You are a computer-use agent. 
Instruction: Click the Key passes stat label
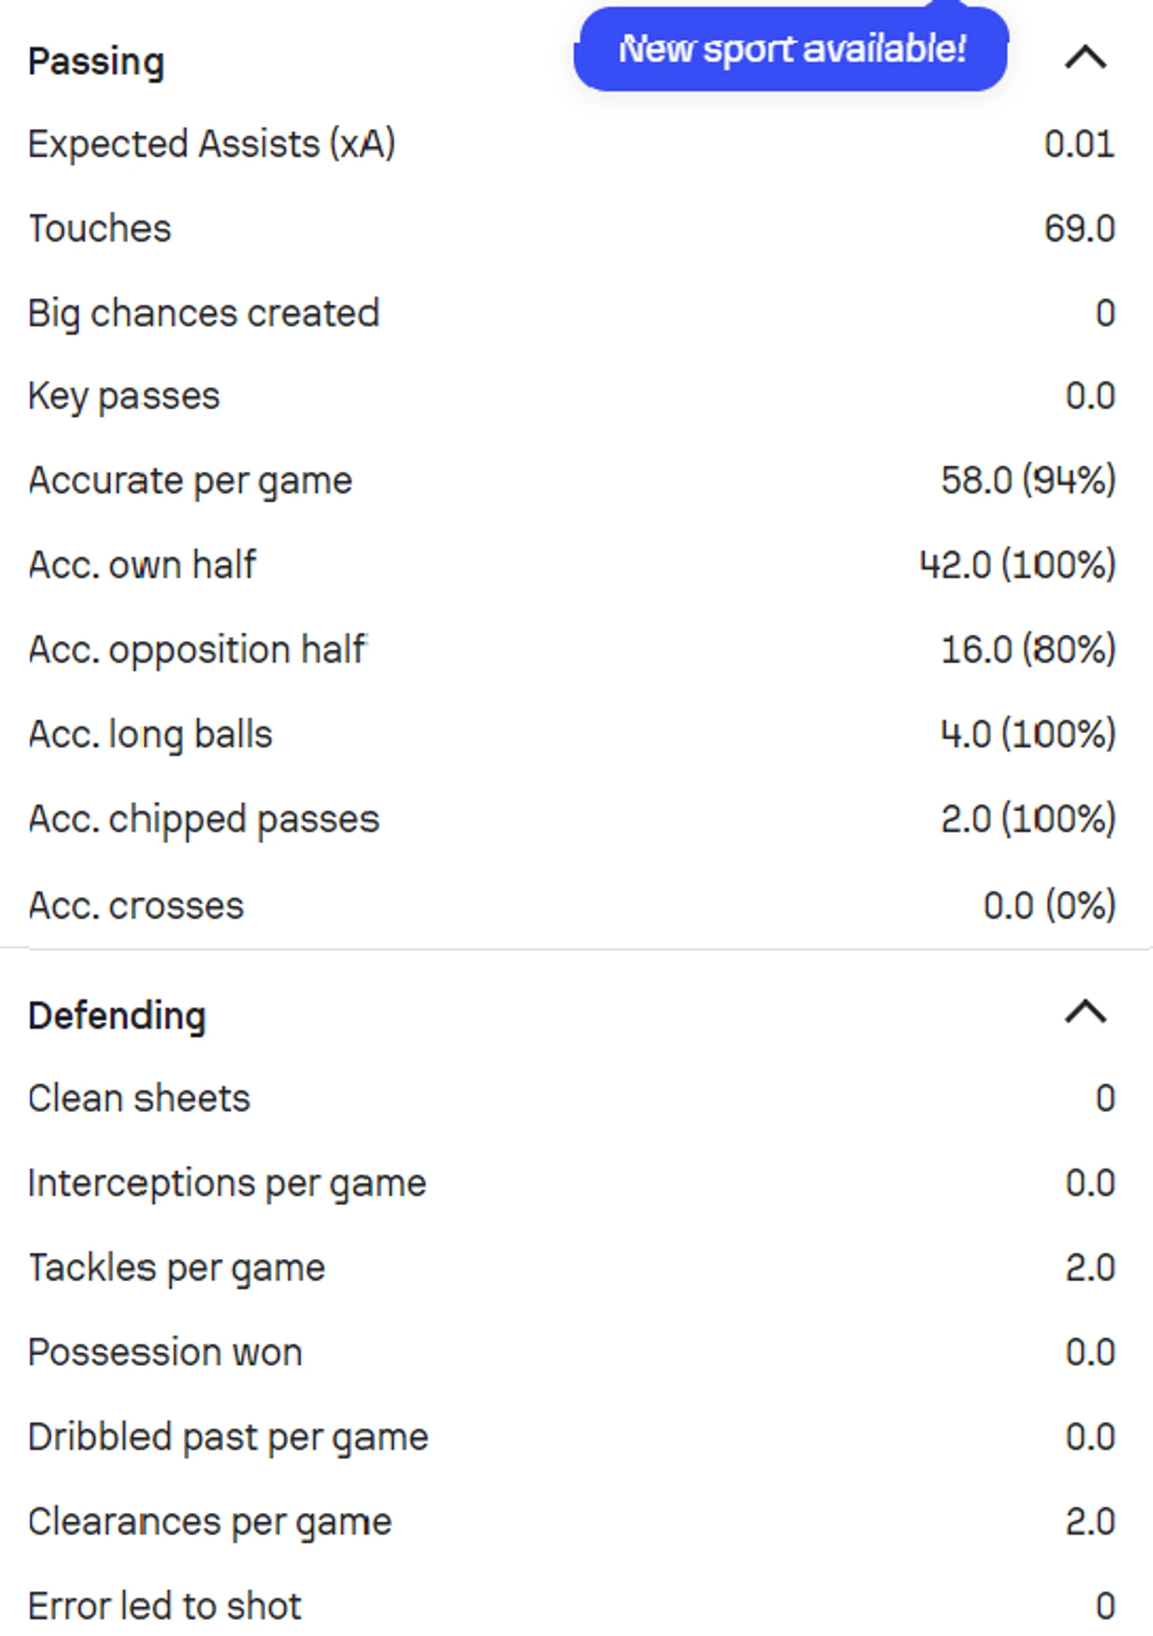click(124, 397)
